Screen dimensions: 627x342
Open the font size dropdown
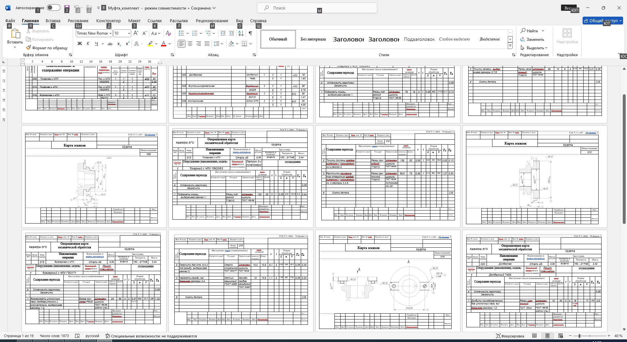[x=129, y=33]
